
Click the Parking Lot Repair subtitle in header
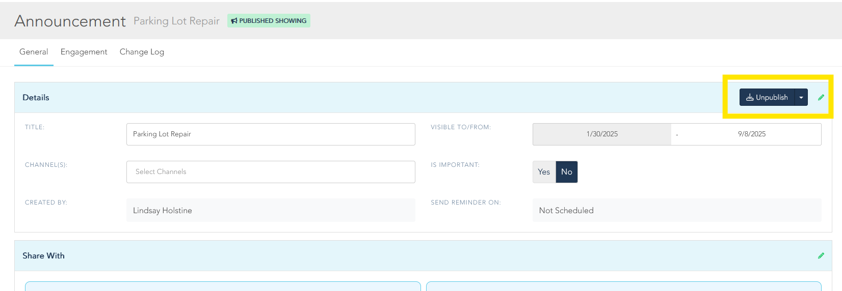176,21
